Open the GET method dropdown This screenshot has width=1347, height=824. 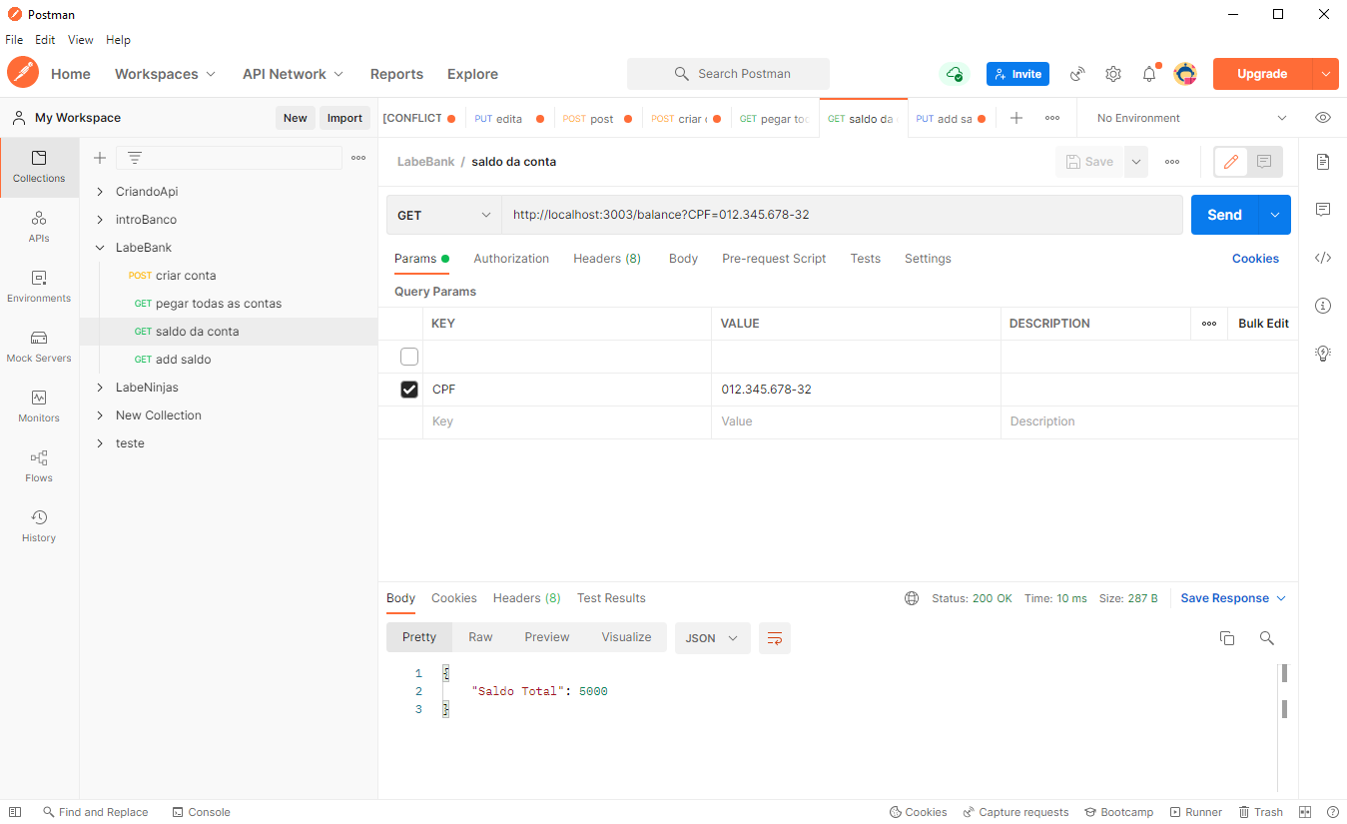443,214
